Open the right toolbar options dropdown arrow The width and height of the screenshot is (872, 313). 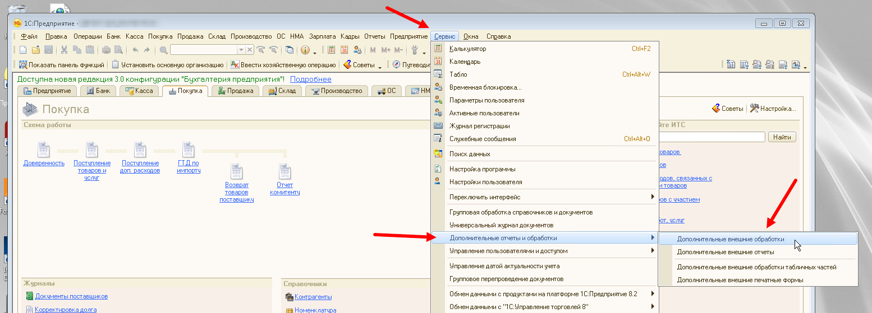pos(805,67)
